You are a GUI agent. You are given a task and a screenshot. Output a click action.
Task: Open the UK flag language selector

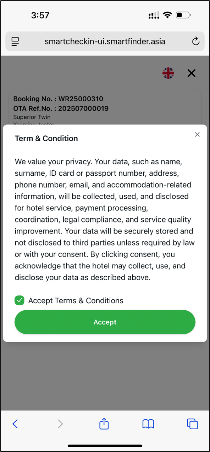point(168,73)
